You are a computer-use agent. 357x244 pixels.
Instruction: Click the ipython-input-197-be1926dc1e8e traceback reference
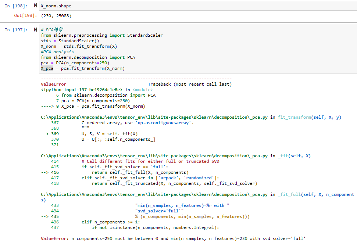(82, 90)
